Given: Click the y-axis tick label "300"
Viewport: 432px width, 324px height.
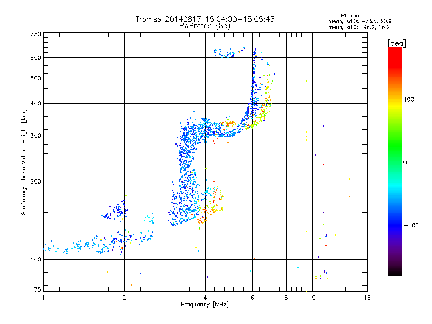Looking at the screenshot, I should point(36,136).
